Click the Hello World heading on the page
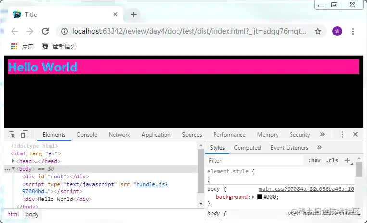 pyautogui.click(x=43, y=67)
